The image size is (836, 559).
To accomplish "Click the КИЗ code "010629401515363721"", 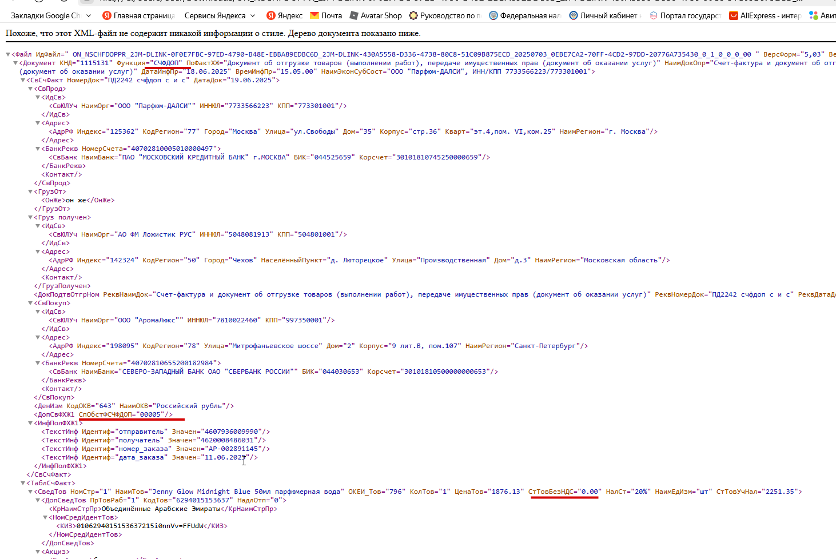I will pyautogui.click(x=113, y=526).
